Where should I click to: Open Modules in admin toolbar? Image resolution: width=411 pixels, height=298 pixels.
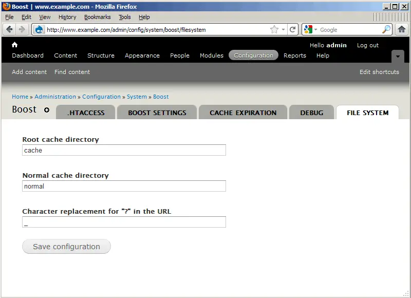212,55
